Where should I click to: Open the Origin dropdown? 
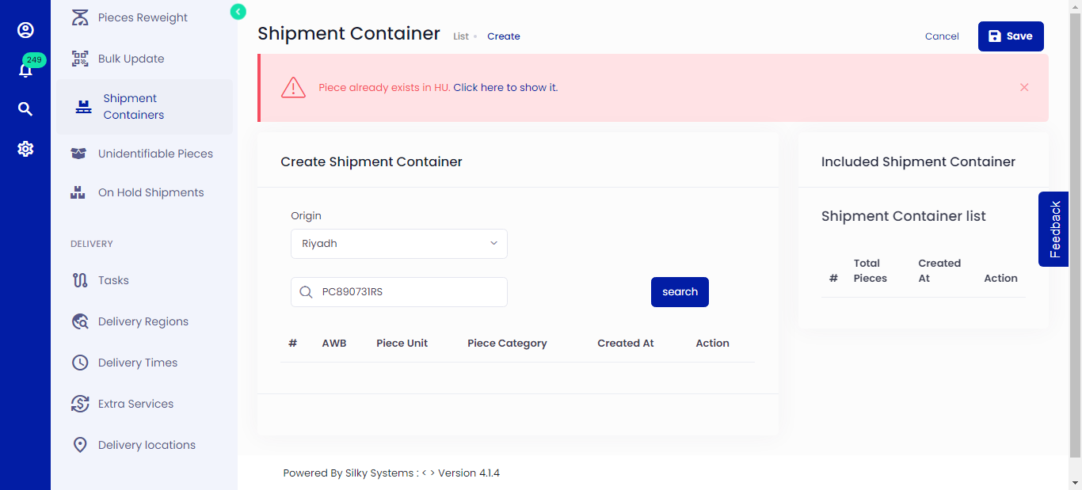(398, 243)
